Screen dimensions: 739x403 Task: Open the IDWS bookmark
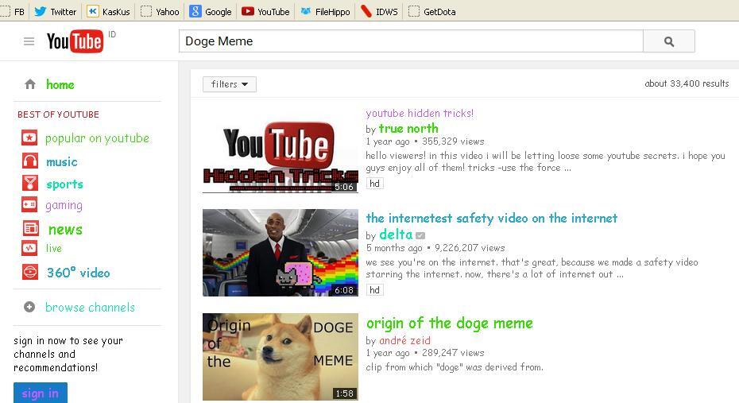tap(379, 12)
